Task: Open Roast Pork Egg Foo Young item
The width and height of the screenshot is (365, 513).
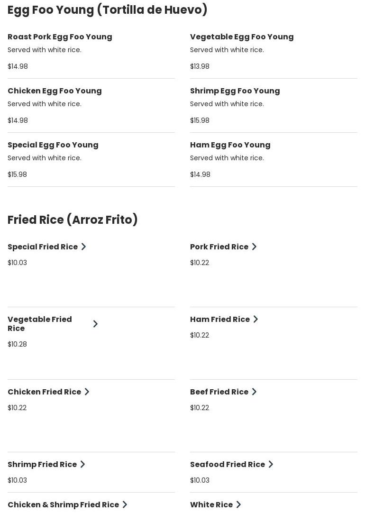Action: pyautogui.click(x=60, y=37)
